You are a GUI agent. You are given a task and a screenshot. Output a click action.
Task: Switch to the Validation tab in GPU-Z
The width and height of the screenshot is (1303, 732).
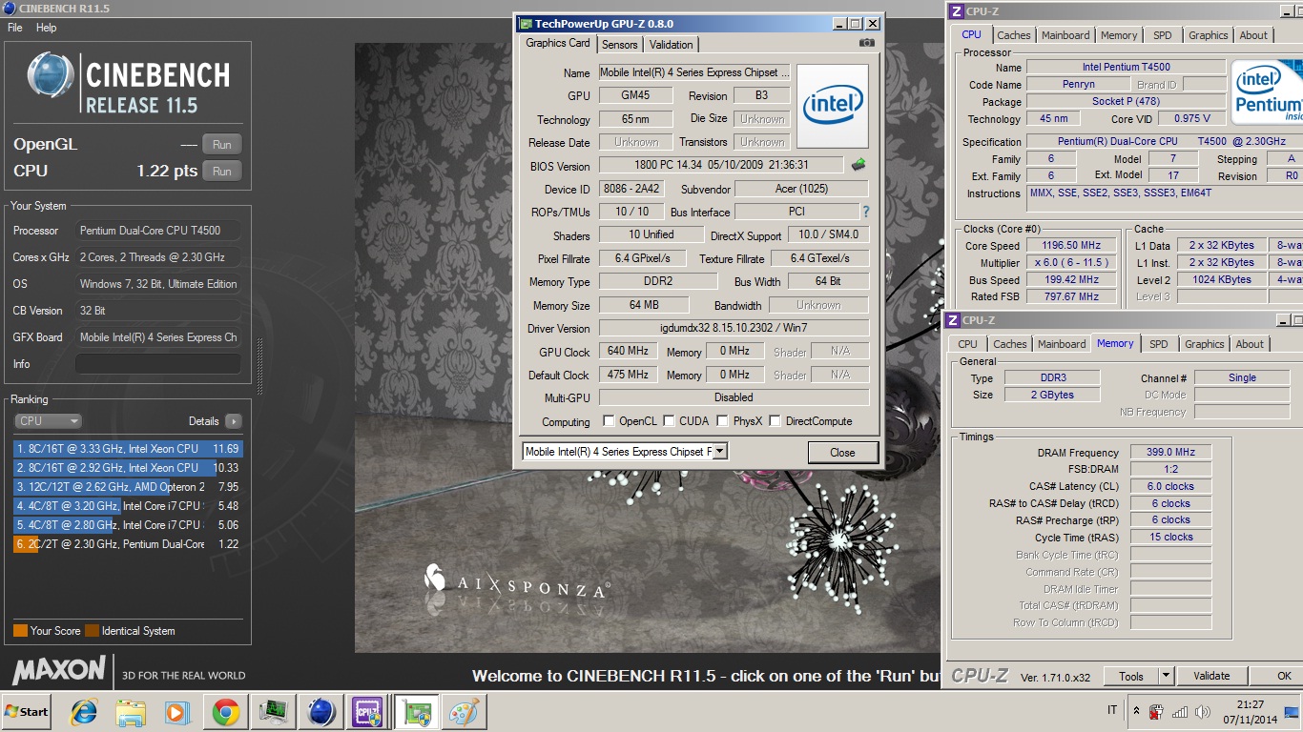point(672,45)
